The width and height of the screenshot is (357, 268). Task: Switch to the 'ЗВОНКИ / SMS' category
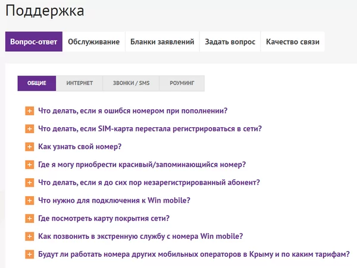point(131,84)
